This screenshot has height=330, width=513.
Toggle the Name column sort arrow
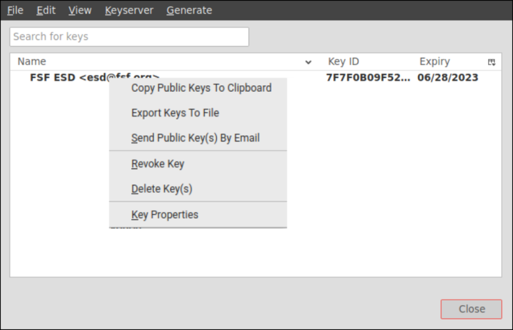pyautogui.click(x=308, y=62)
